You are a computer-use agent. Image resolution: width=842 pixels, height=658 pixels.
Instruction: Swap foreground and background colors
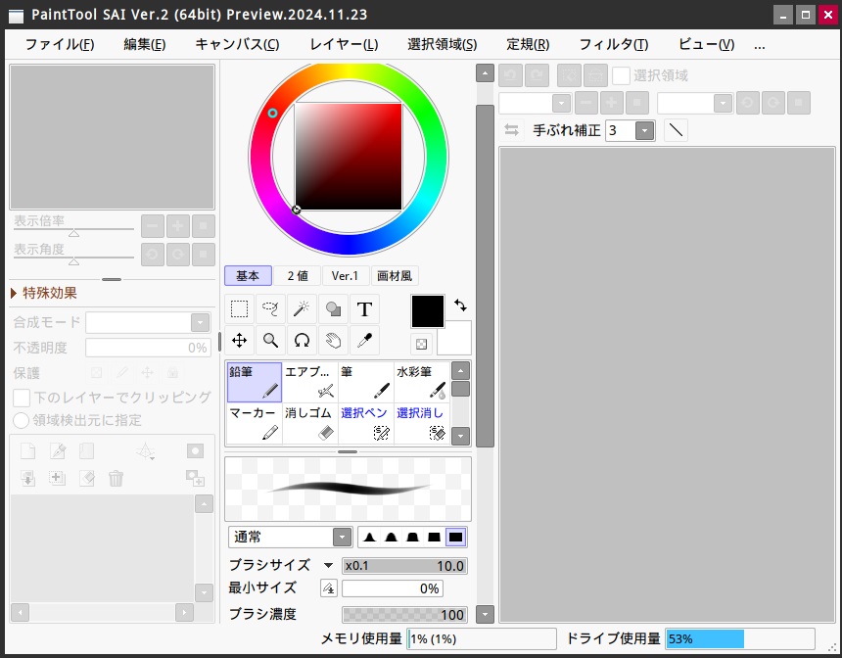(460, 305)
